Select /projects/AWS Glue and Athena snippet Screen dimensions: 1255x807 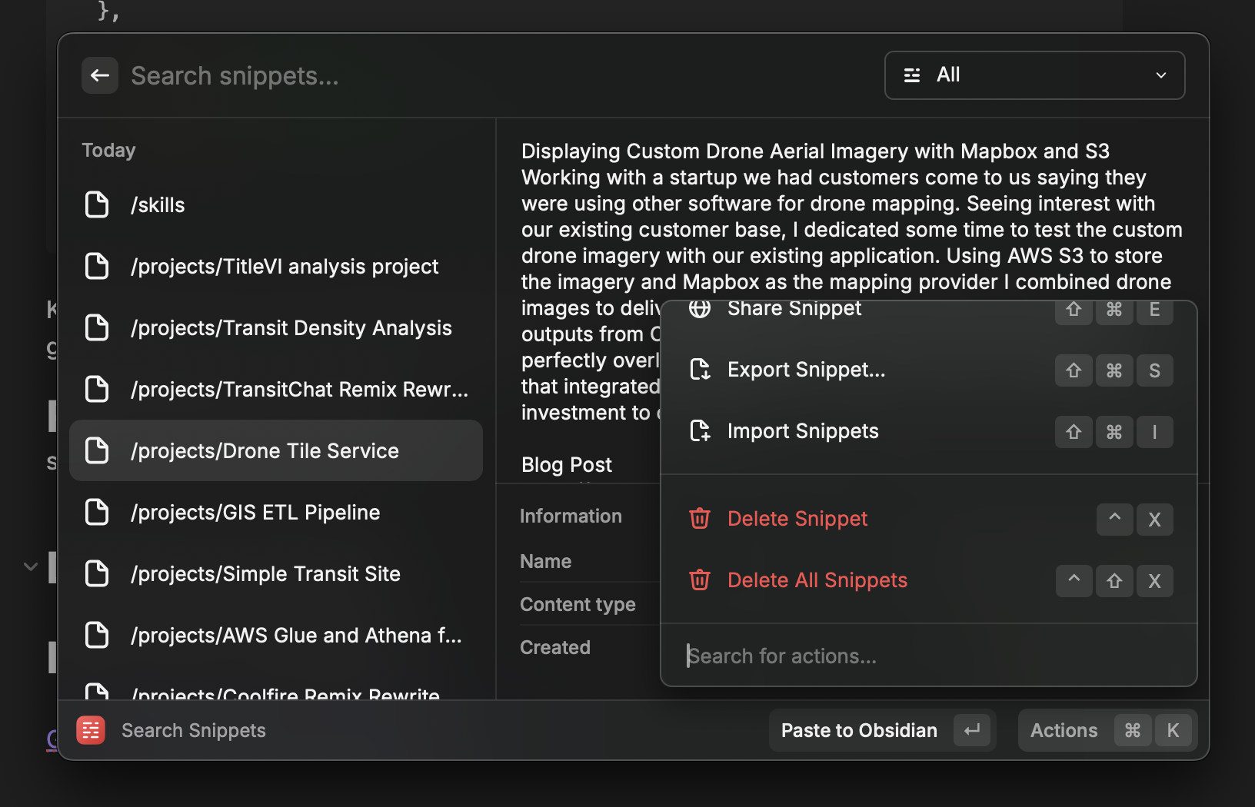point(276,635)
